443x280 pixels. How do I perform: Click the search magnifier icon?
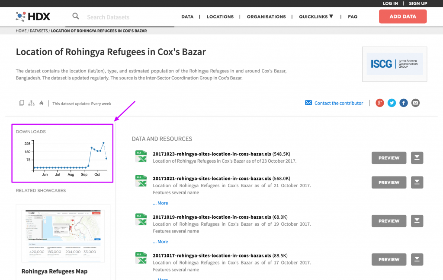point(76,16)
